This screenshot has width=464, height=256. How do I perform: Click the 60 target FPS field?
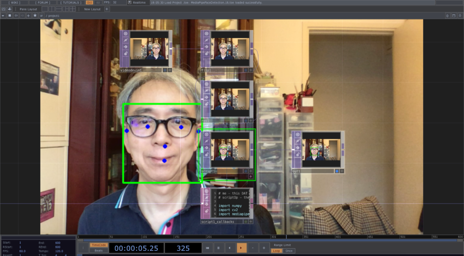pos(98,2)
